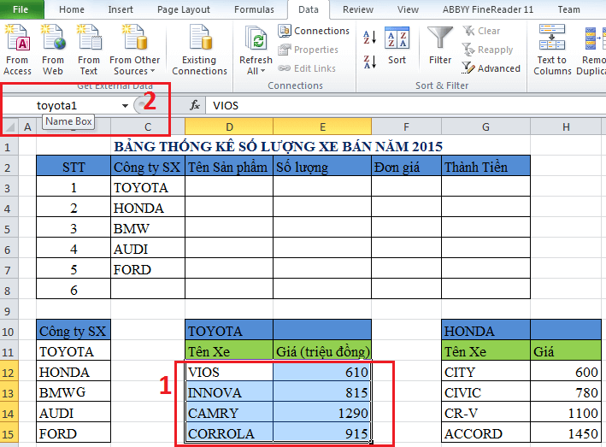This screenshot has width=606, height=447.
Task: Click the Thành Tiền header cell
Action: [485, 167]
